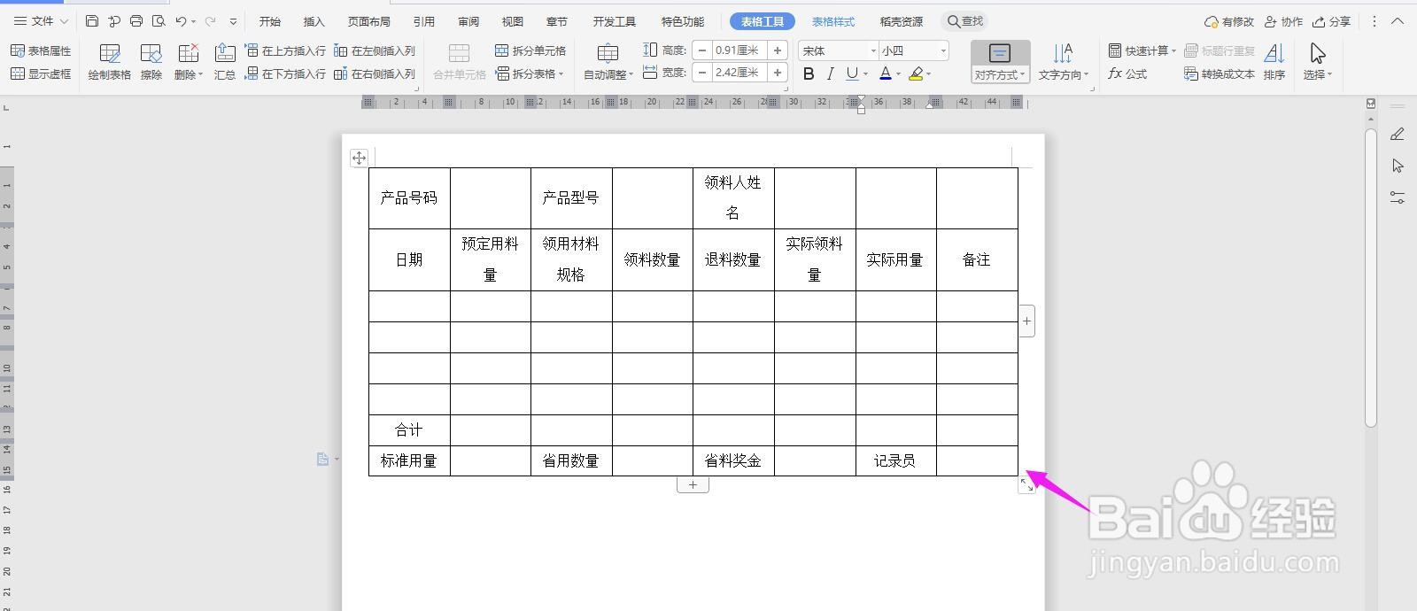Click Split Cells (拆分单元格)
This screenshot has width=1417, height=611.
530,51
